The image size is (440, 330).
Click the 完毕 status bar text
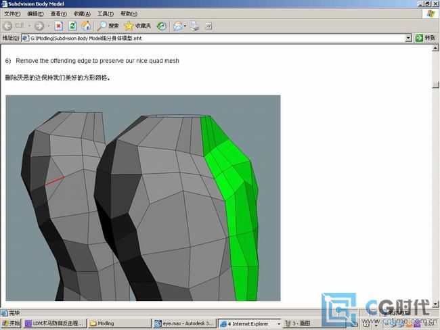[x=14, y=313]
